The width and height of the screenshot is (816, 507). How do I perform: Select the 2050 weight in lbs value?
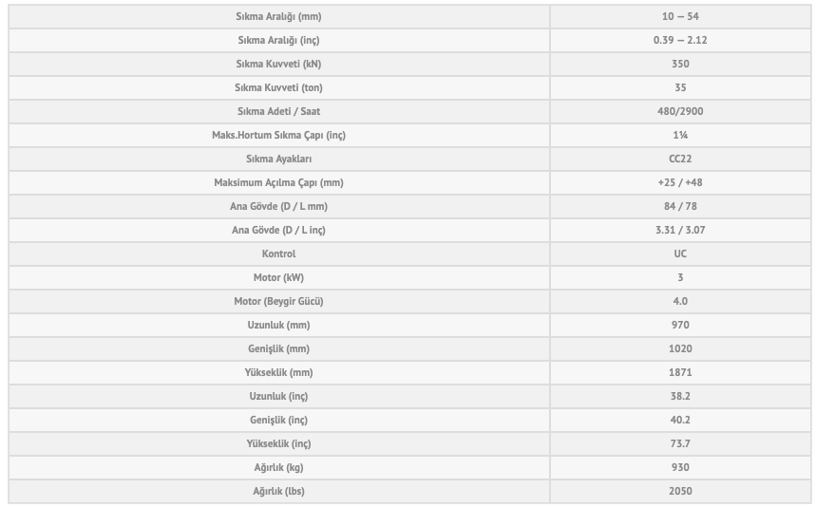point(679,492)
